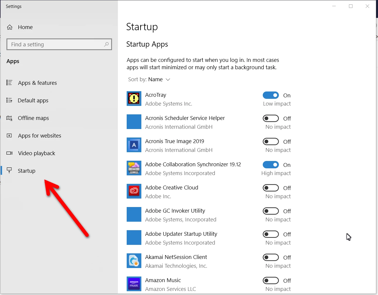378x295 pixels.
Task: Click Adobe Inc. publisher text
Action: click(158, 196)
